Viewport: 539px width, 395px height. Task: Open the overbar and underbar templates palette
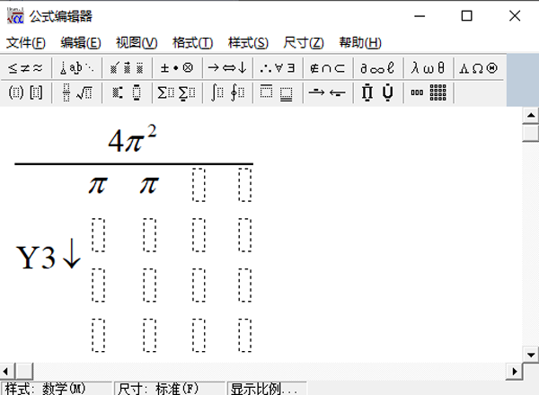(278, 92)
